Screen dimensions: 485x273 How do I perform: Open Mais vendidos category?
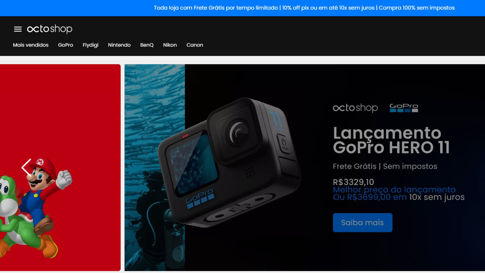[x=31, y=45]
